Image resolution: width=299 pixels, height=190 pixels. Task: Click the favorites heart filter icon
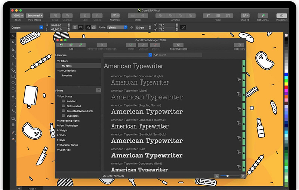click(x=98, y=91)
